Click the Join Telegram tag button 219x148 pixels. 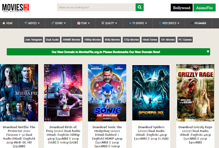(x=34, y=40)
